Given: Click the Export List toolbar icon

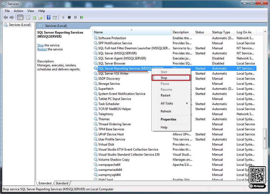Looking at the screenshot, I should 40,17.
